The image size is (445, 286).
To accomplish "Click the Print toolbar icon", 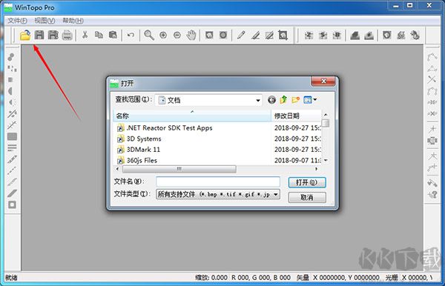I will (67, 35).
